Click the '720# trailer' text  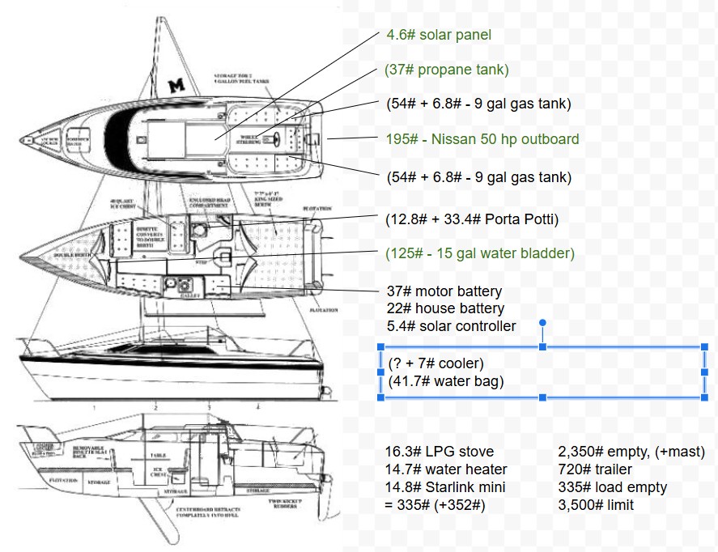pyautogui.click(x=595, y=469)
